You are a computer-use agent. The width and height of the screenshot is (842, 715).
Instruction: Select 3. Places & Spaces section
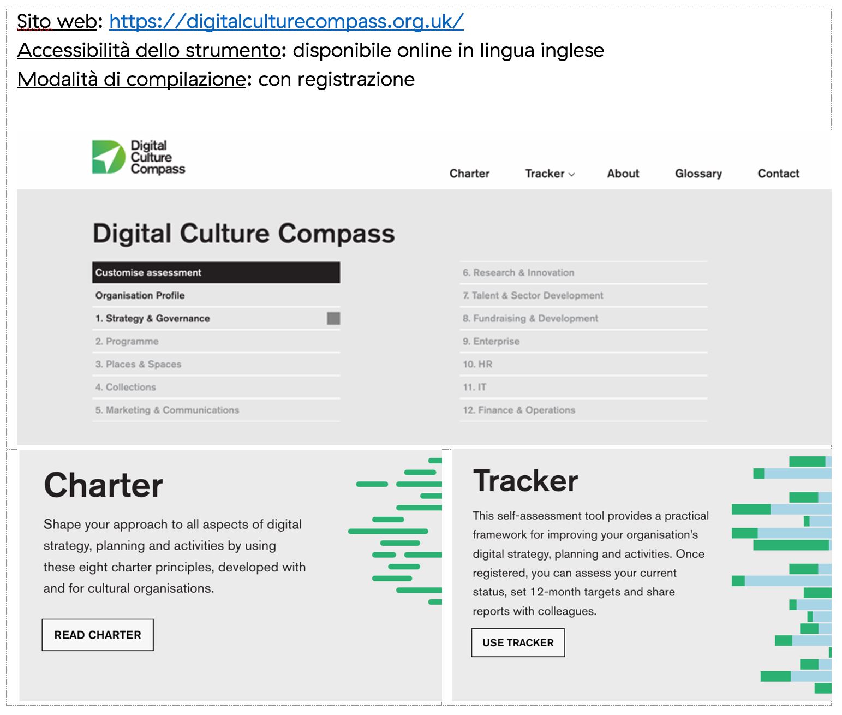[x=216, y=364]
